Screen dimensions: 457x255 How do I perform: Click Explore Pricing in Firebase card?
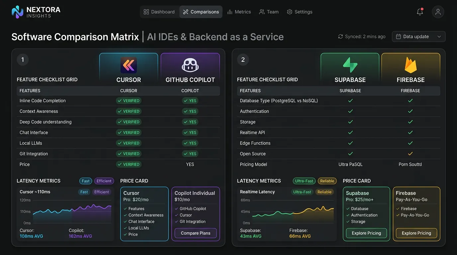[x=416, y=233]
